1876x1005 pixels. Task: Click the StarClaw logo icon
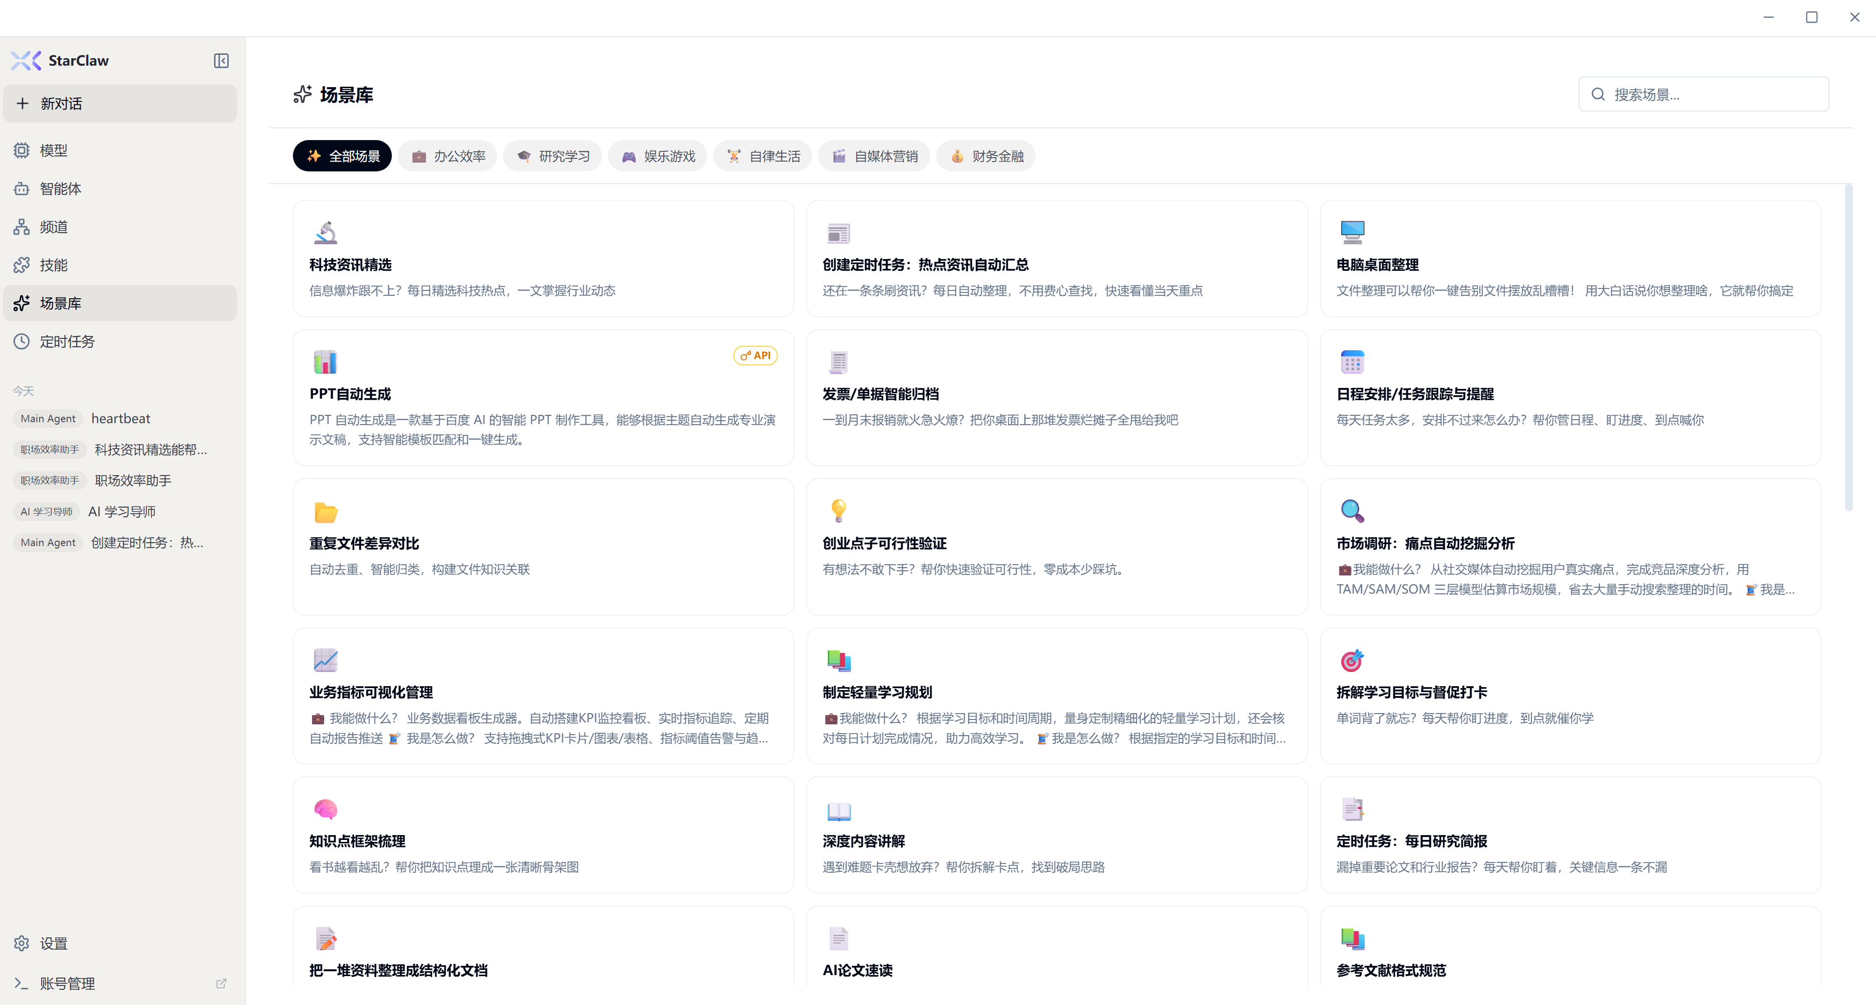click(26, 60)
